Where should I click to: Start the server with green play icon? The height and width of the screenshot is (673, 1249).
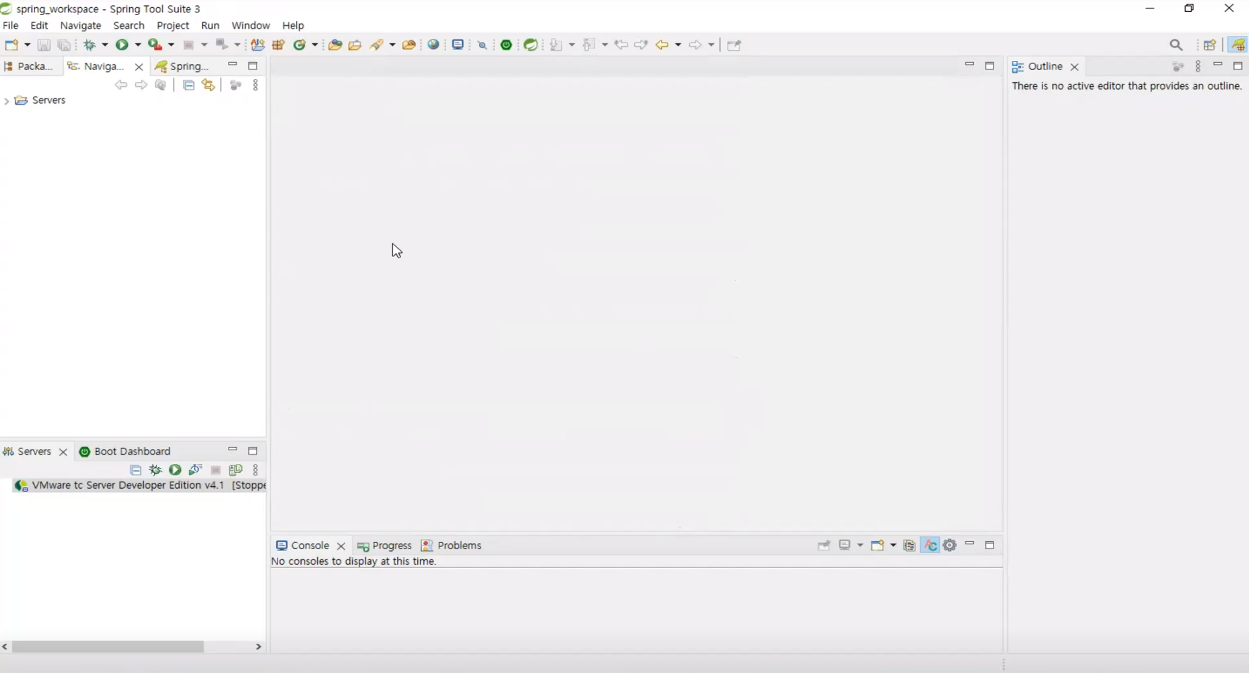pyautogui.click(x=175, y=470)
